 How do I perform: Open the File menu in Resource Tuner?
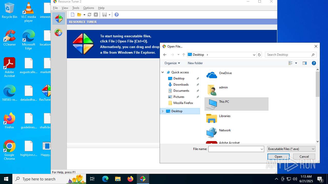click(55, 8)
